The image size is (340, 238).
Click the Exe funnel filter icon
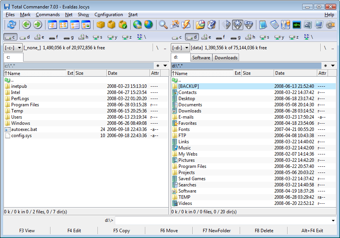point(249,25)
